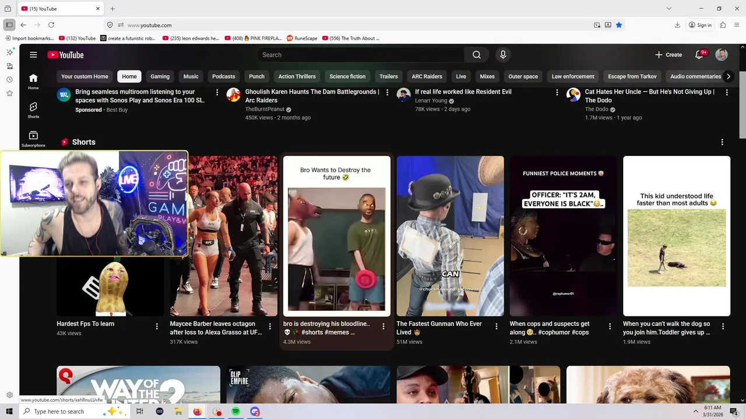The image size is (746, 419).
Task: Open Windows Start menu
Action: tap(9, 411)
